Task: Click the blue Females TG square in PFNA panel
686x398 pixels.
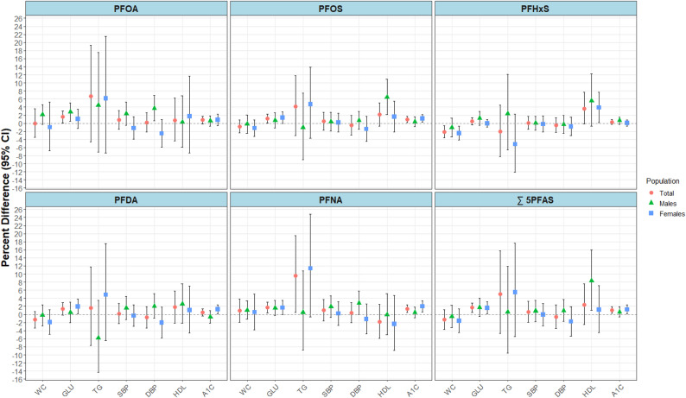Action: pos(311,268)
